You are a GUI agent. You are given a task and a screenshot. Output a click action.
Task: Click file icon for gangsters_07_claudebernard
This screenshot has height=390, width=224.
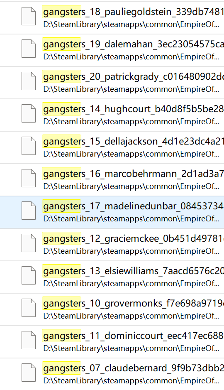click(x=29, y=373)
